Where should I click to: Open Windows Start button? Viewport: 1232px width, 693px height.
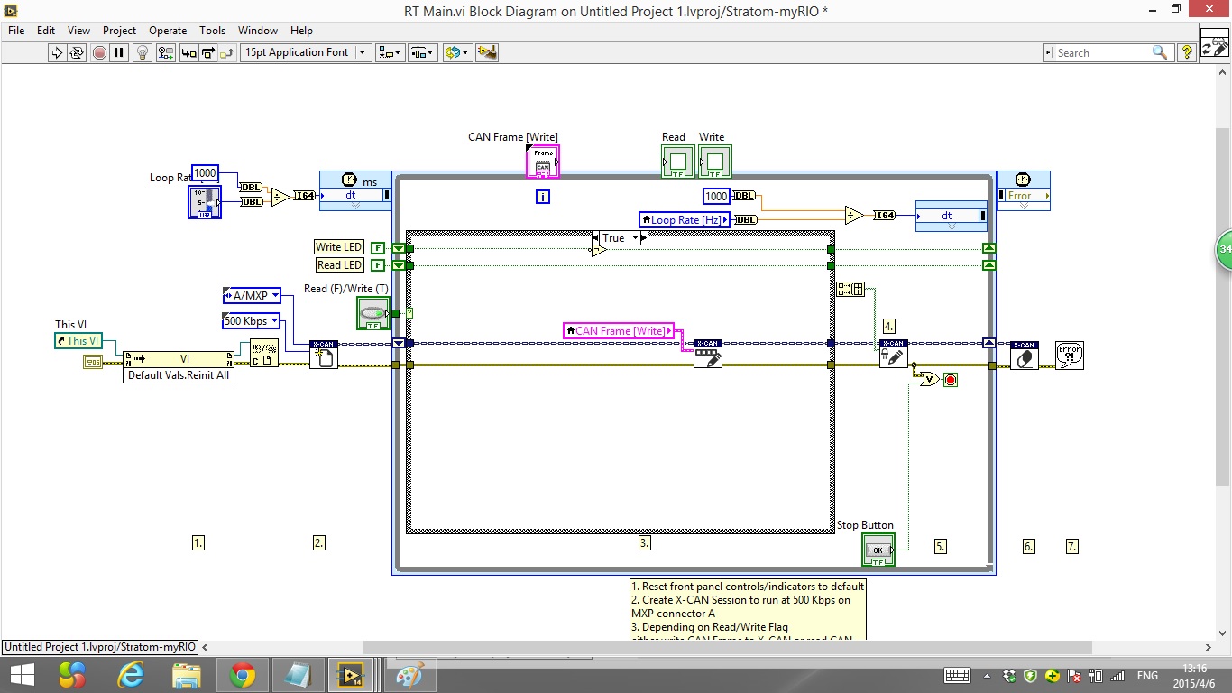22,675
